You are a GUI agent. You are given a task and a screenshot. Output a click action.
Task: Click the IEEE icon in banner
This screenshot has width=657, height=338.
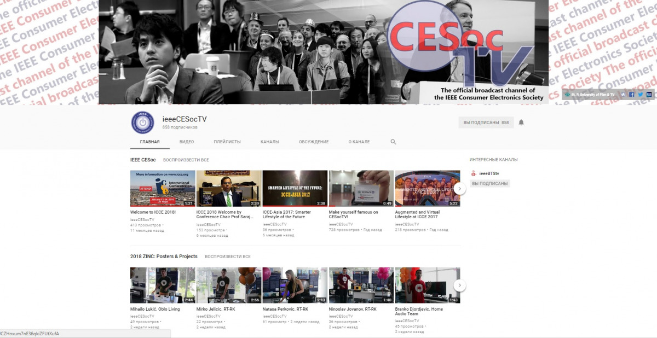coord(649,94)
